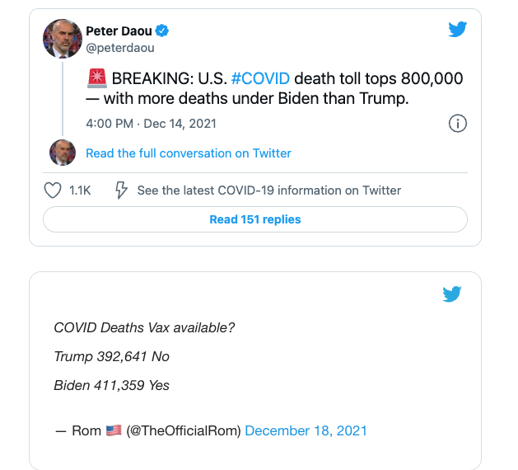This screenshot has height=470, width=518.
Task: Open the Peter Daou display name
Action: coord(119,31)
